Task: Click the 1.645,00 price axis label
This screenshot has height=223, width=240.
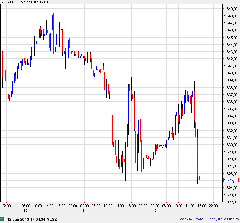Action: coord(231,38)
